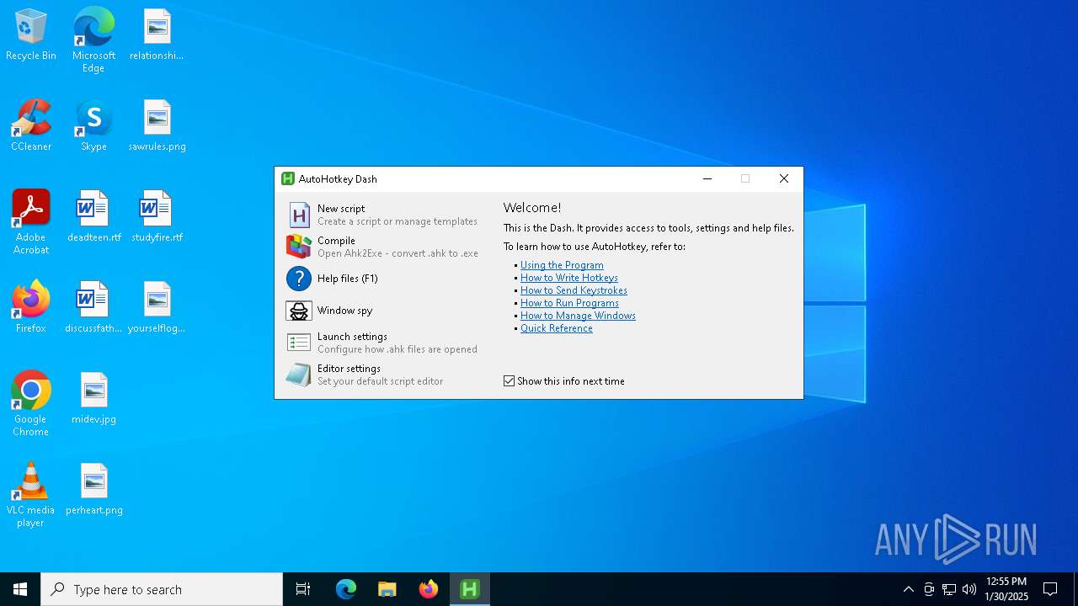Screen dimensions: 1078x606
Task: Select discussfath... document on desktop
Action: (93, 308)
